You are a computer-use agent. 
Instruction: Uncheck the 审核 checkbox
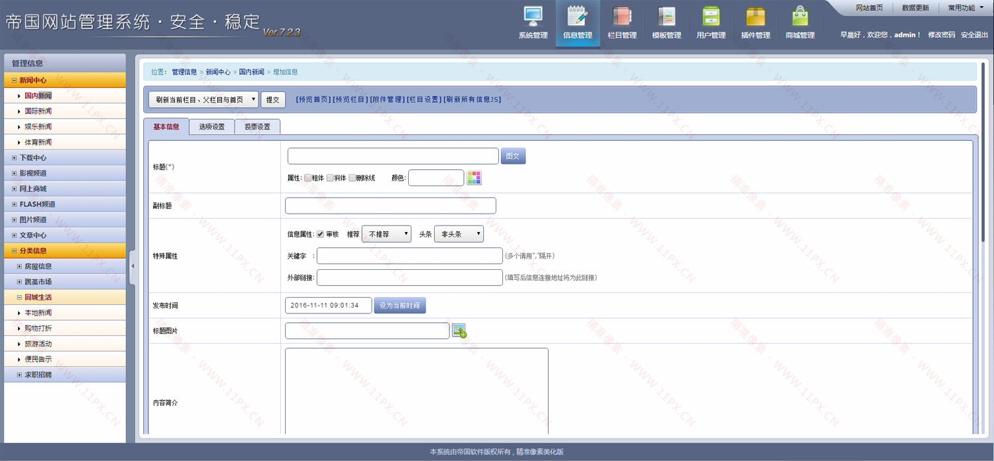pyautogui.click(x=321, y=234)
